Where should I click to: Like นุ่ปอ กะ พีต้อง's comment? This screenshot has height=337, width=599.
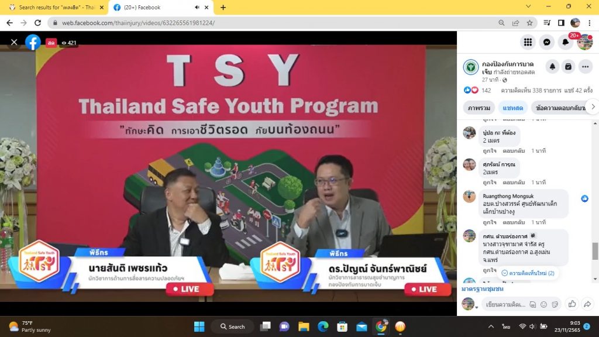point(490,151)
